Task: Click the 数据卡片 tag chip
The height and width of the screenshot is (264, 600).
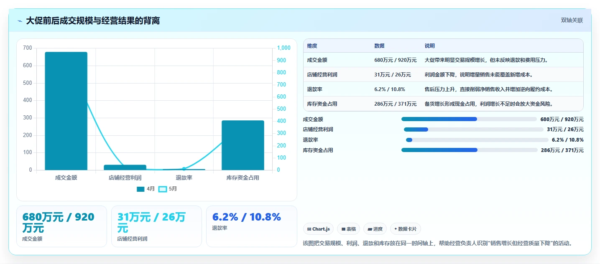Action: 406,229
